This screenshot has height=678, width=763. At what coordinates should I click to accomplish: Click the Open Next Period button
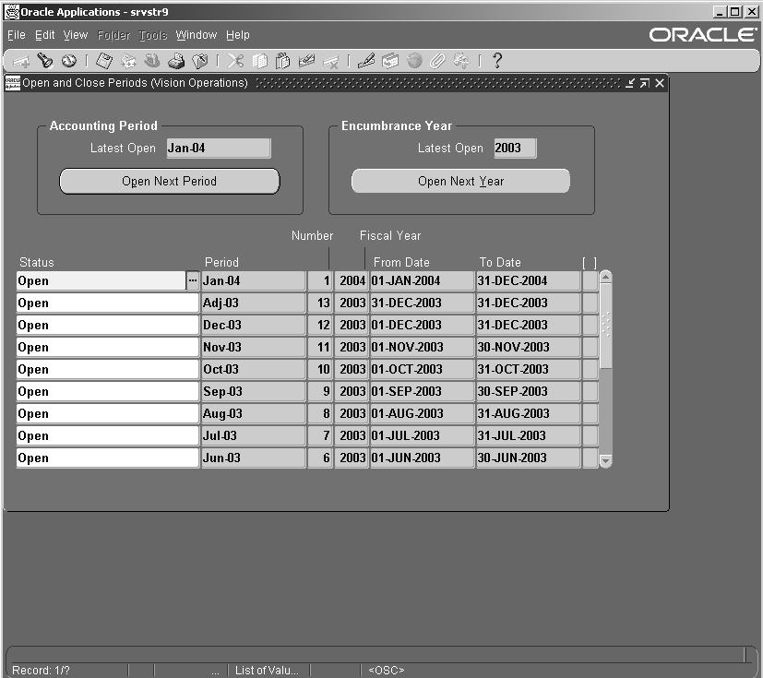click(x=170, y=182)
